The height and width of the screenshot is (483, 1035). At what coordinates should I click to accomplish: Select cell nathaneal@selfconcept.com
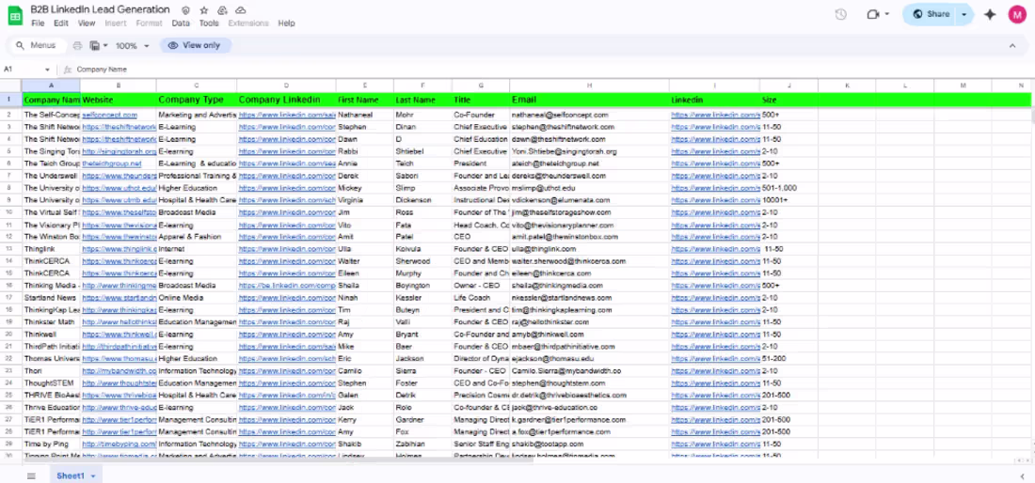point(589,115)
